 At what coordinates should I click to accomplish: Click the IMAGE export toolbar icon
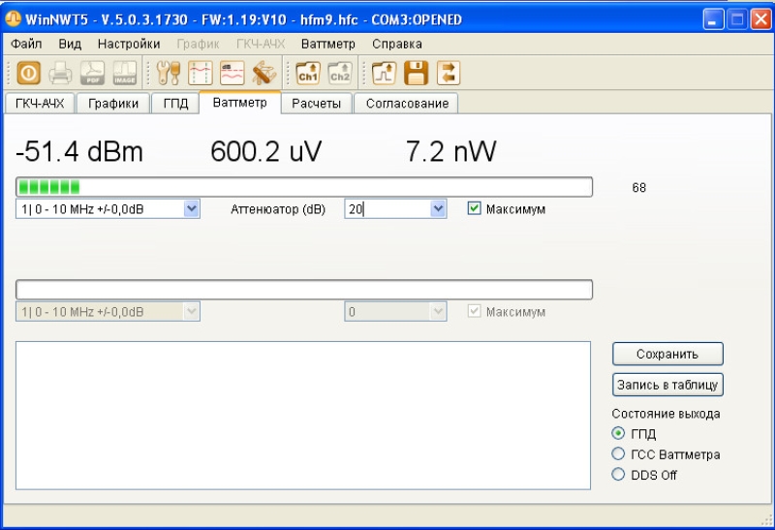tap(125, 74)
